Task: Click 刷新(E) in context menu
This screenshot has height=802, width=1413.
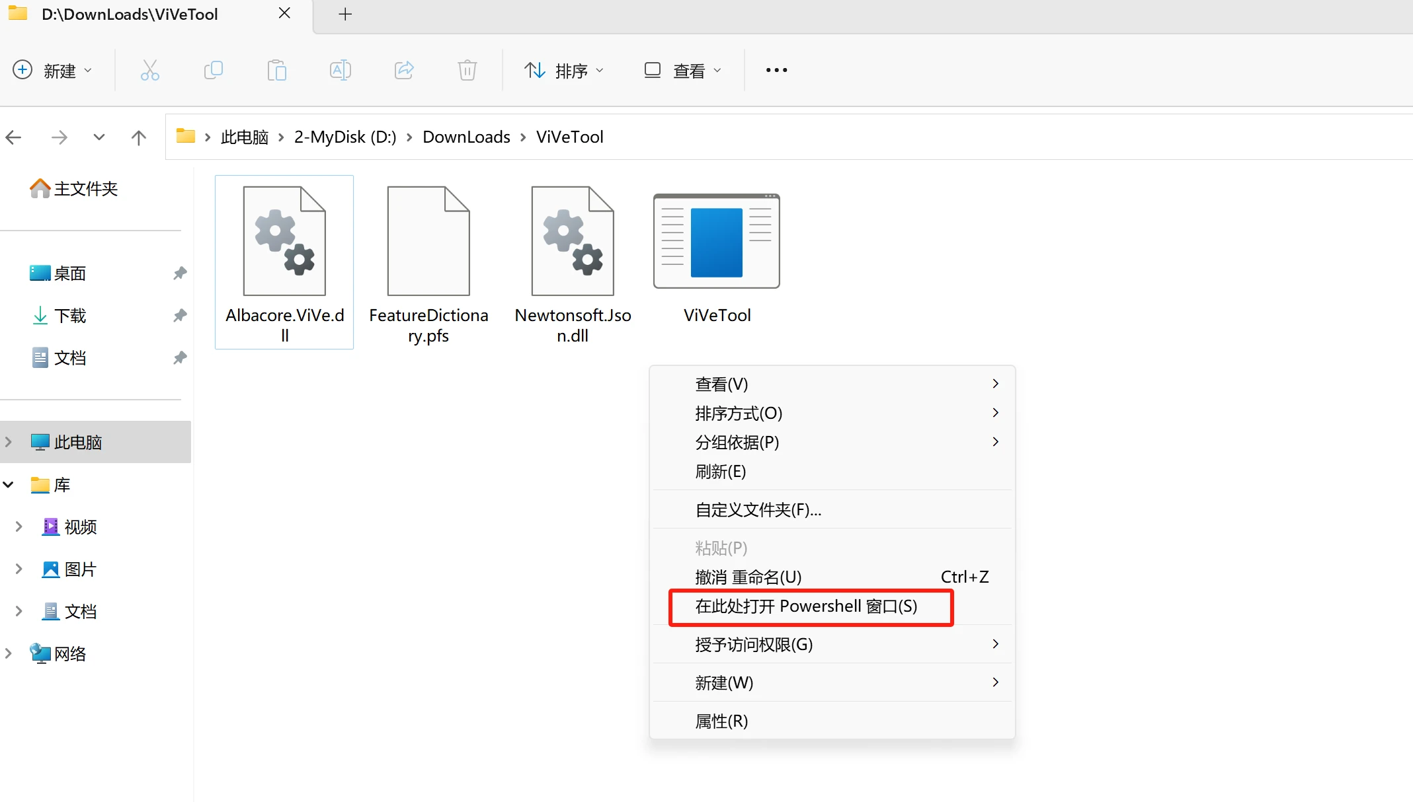Action: 832,471
